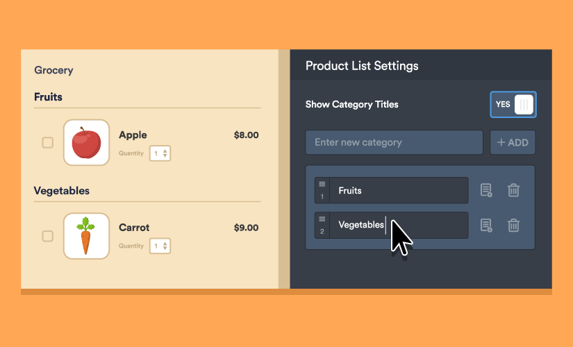
Task: Open the Carrot quantity selector
Action: click(160, 246)
